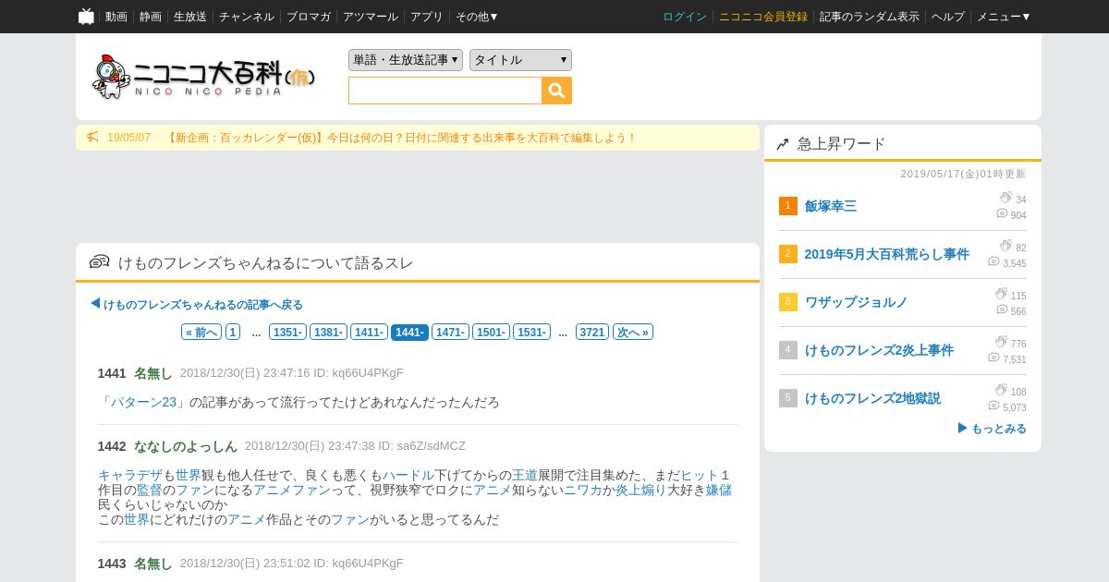Click rank 4 badge next to けものフレンズ2炎上事件
The width and height of the screenshot is (1109, 582).
pos(787,350)
